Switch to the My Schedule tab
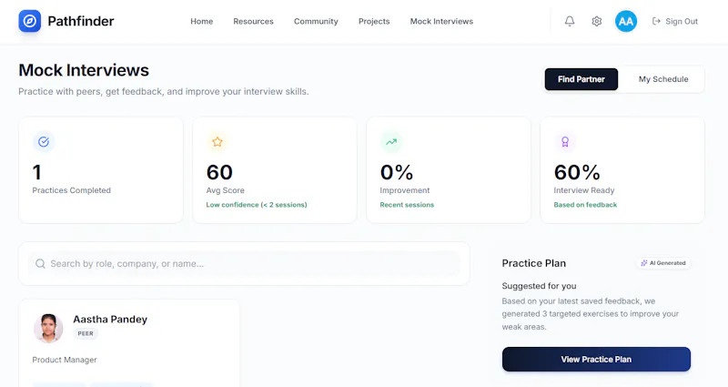The width and height of the screenshot is (728, 387). 663,79
